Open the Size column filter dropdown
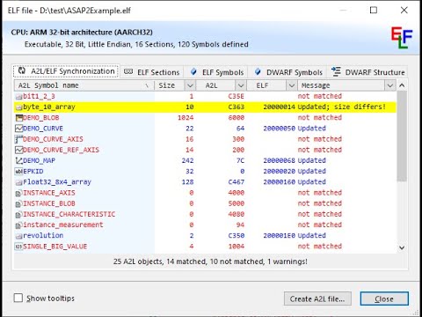 tap(190, 85)
